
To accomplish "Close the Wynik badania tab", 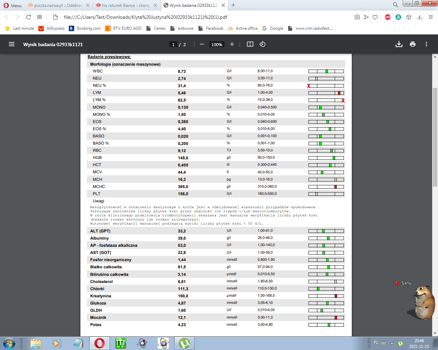I will (223, 5).
